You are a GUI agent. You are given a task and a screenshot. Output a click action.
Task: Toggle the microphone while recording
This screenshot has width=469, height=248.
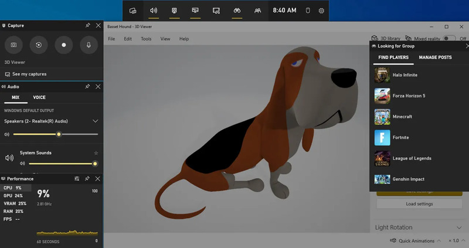coord(89,45)
